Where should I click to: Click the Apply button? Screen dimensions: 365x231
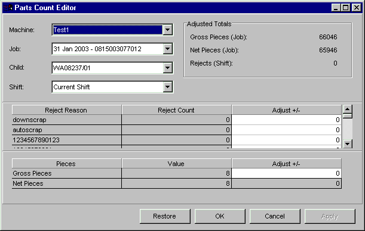pyautogui.click(x=330, y=216)
